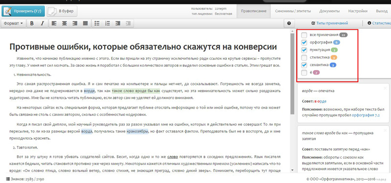This screenshot has width=391, height=183.
Task: Enable the все примечания checkbox
Action: tap(304, 35)
